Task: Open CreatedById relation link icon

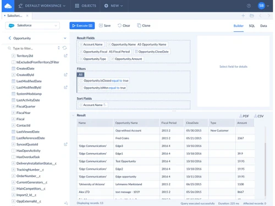Action: pyautogui.click(x=65, y=75)
